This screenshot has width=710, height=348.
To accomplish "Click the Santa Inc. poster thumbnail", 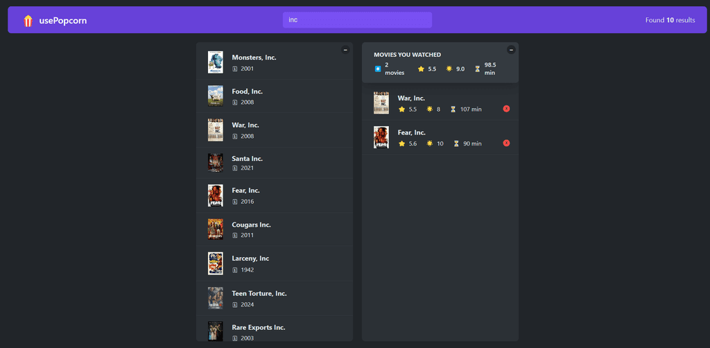I will (x=216, y=163).
